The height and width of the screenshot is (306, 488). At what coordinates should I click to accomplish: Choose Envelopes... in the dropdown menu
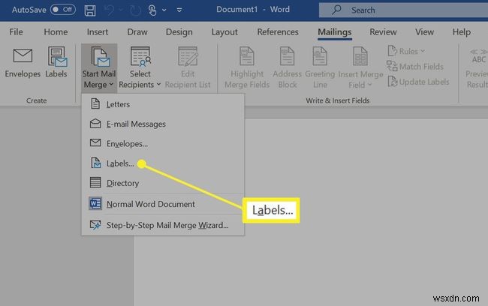(x=163, y=144)
